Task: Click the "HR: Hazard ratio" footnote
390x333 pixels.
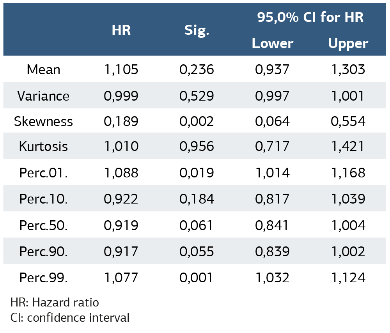Action: [x=55, y=302]
